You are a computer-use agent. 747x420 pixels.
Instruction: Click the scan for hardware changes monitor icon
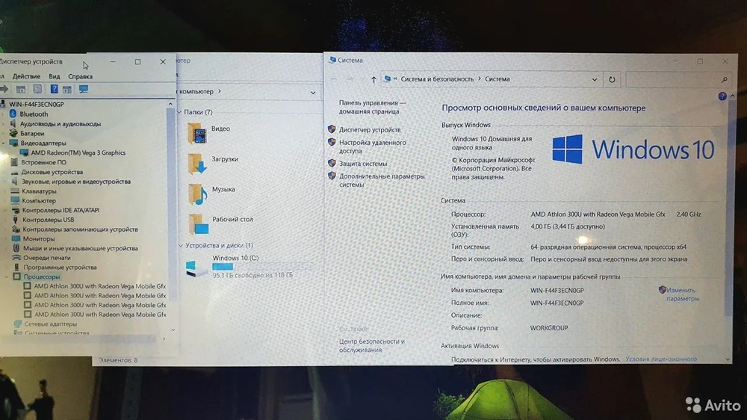click(84, 89)
